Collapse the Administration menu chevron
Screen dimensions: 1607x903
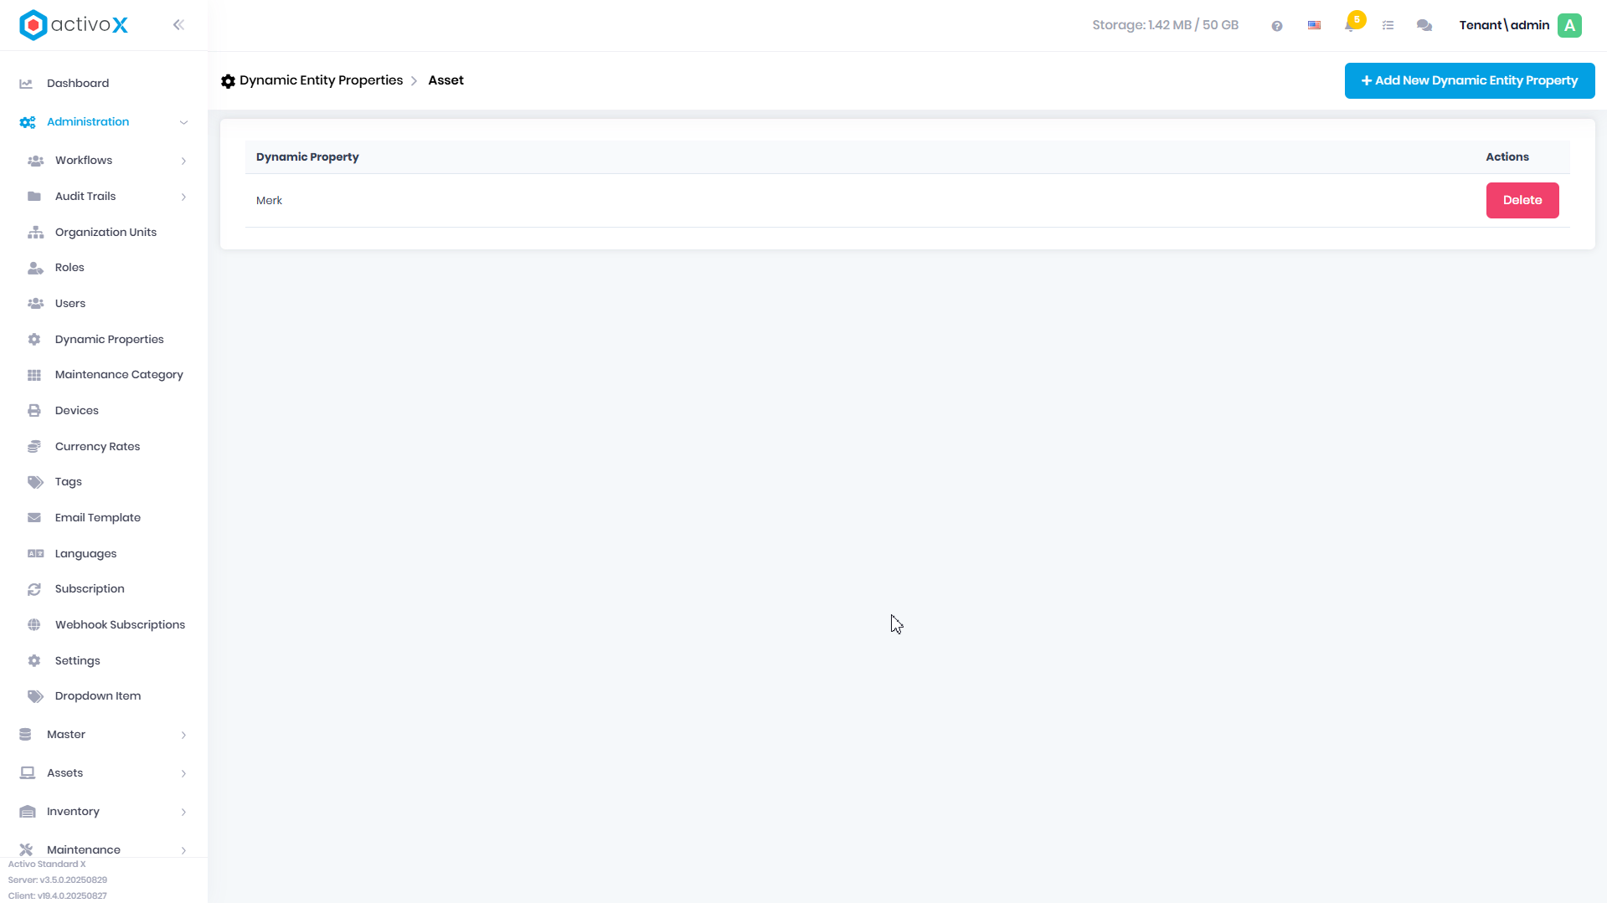[x=183, y=122]
